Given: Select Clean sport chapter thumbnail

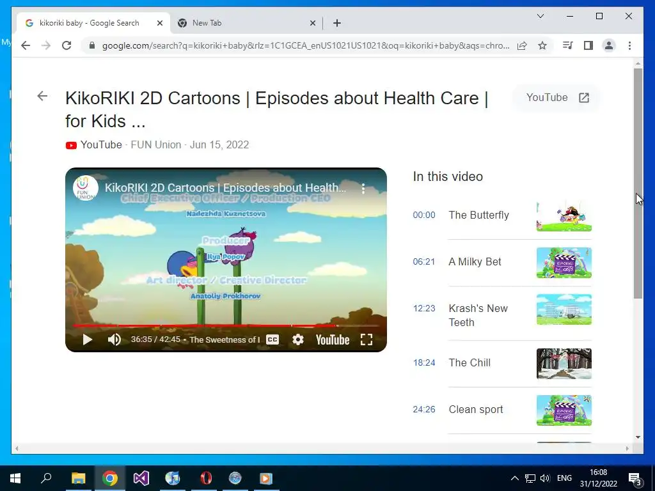Looking at the screenshot, I should point(564,410).
